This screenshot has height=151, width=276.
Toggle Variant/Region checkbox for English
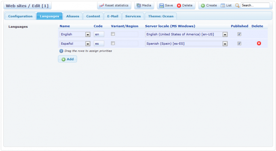(x=113, y=34)
